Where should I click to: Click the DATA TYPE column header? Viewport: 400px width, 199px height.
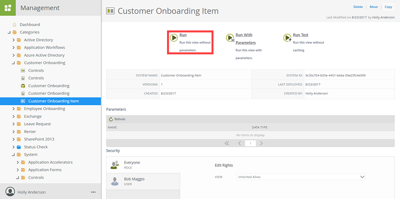click(259, 127)
